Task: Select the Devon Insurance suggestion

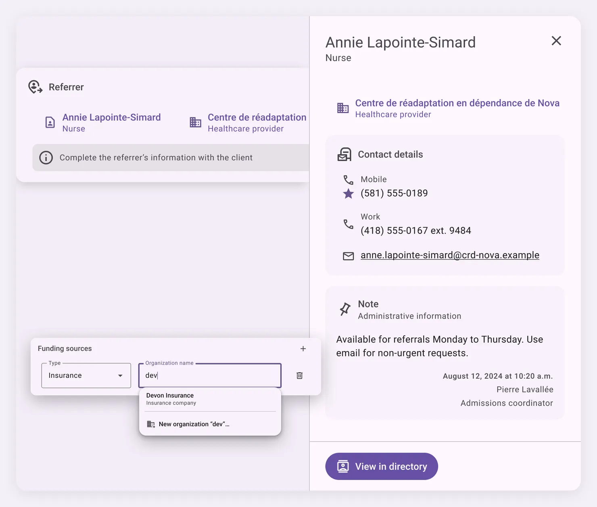Action: click(x=210, y=399)
